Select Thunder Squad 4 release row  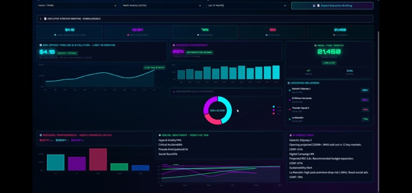tap(329, 109)
